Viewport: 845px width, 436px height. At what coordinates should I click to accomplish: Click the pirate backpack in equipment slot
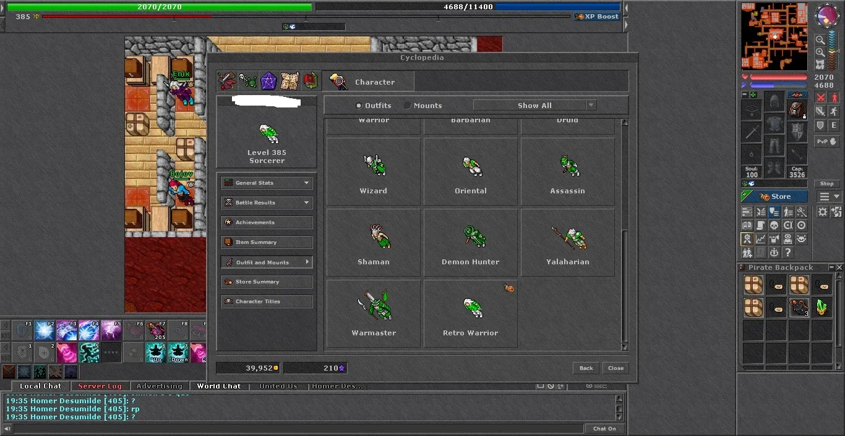click(x=797, y=111)
